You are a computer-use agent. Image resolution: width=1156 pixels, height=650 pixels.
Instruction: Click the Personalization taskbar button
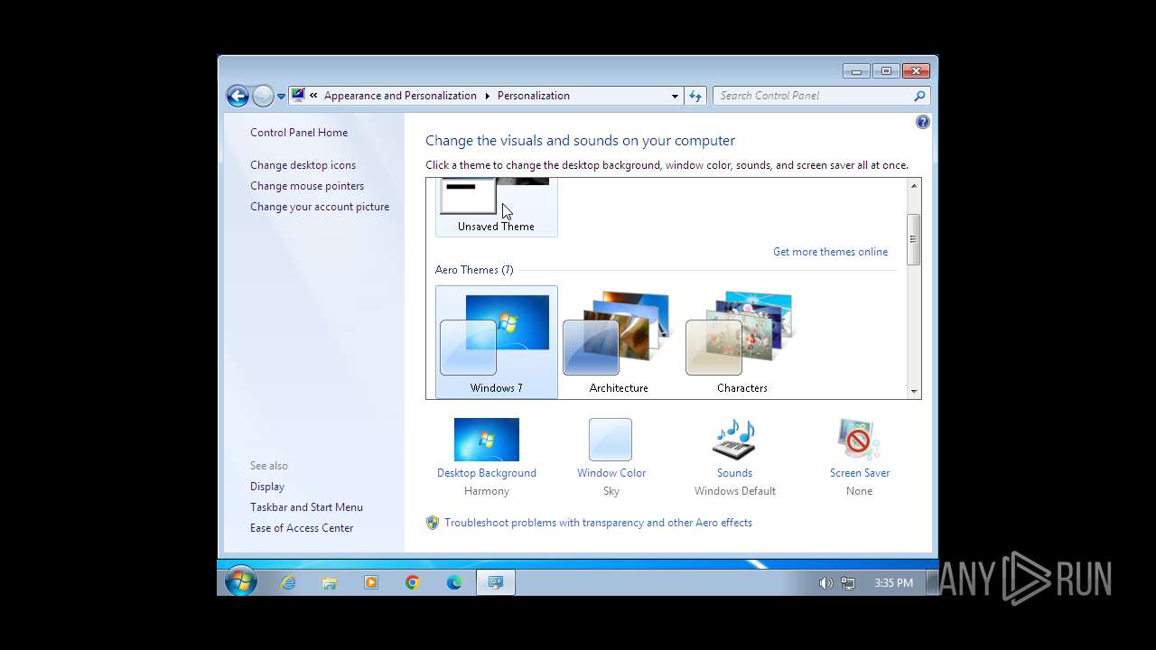coord(496,582)
